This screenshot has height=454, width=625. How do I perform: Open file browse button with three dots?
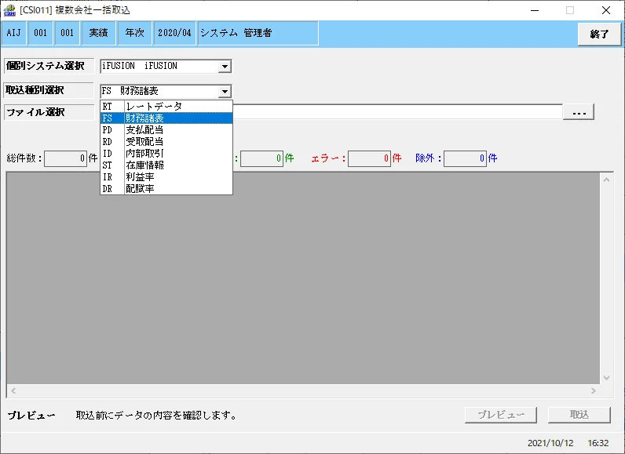[x=579, y=112]
